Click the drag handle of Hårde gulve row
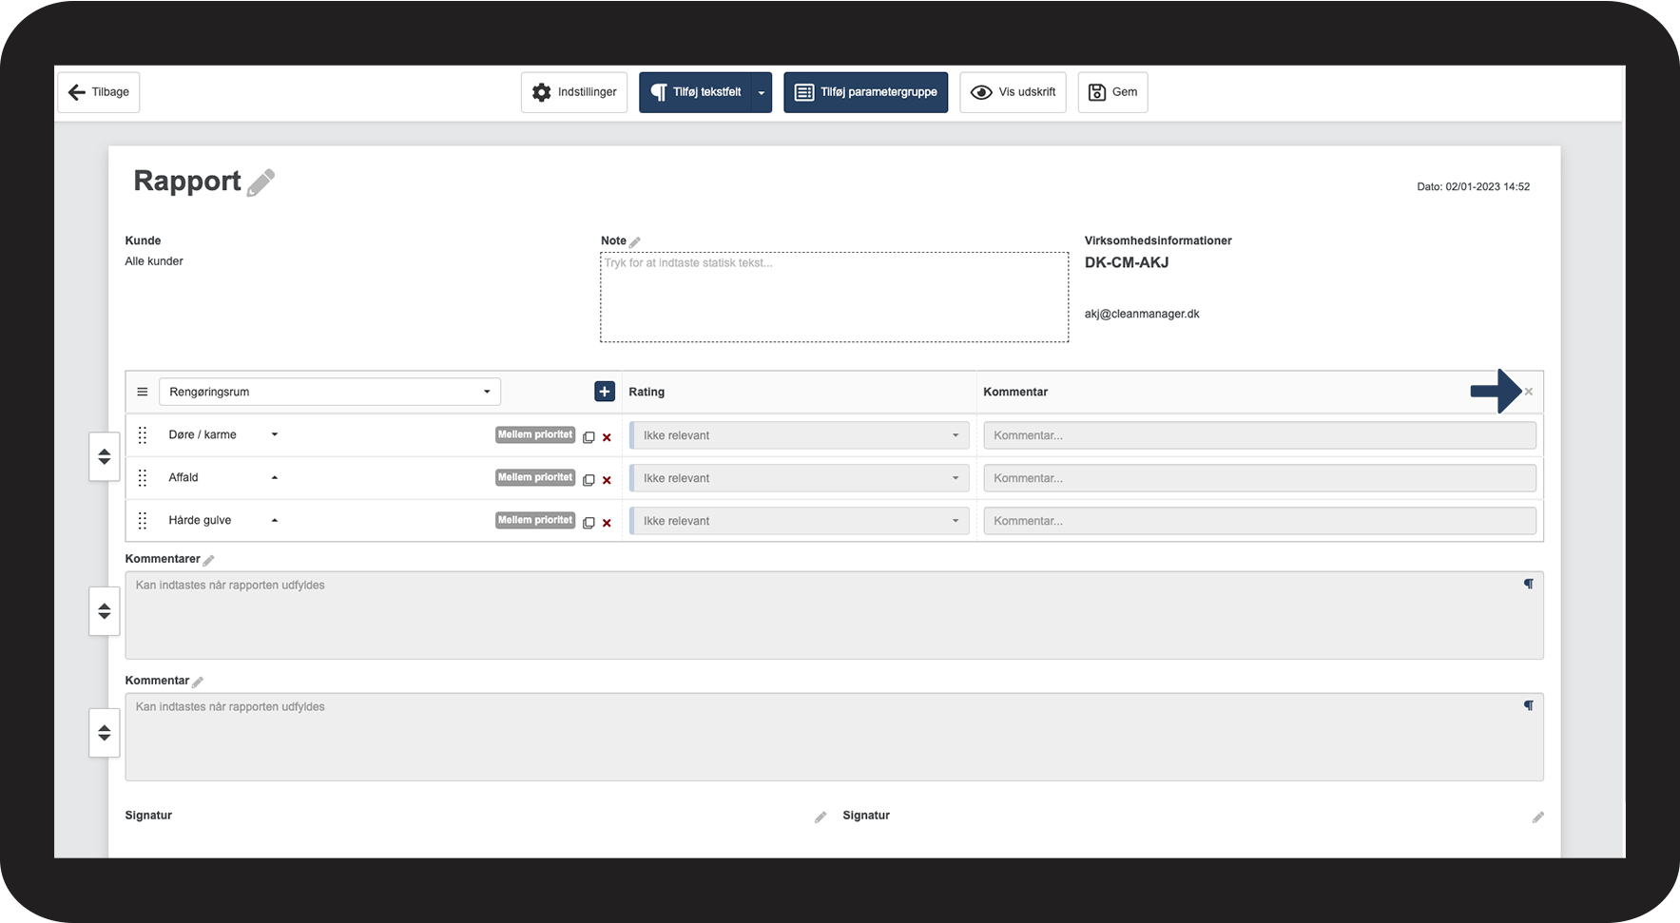Image resolution: width=1680 pixels, height=923 pixels. tap(143, 521)
